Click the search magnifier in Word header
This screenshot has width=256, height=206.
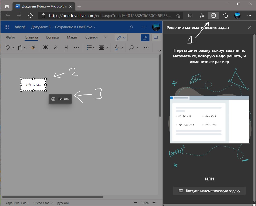[x=131, y=27]
